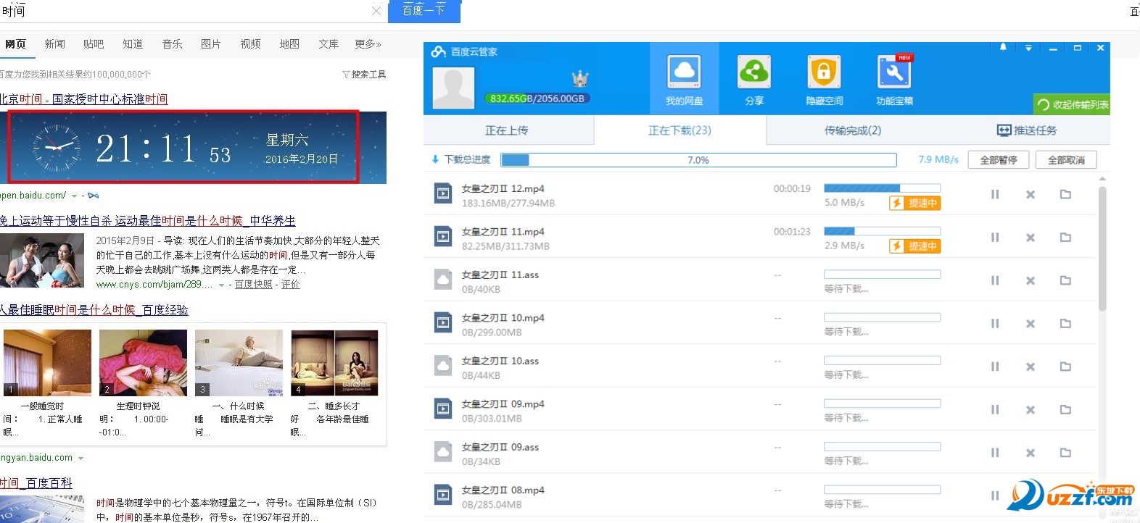Viewport: 1140px width, 523px height.
Task: Click 提速中 button for 女皇之刃II 11.mp4
Action: point(915,246)
